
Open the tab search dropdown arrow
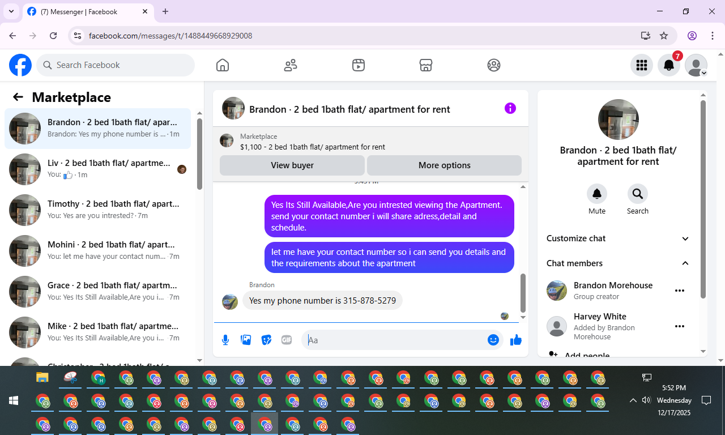point(11,11)
